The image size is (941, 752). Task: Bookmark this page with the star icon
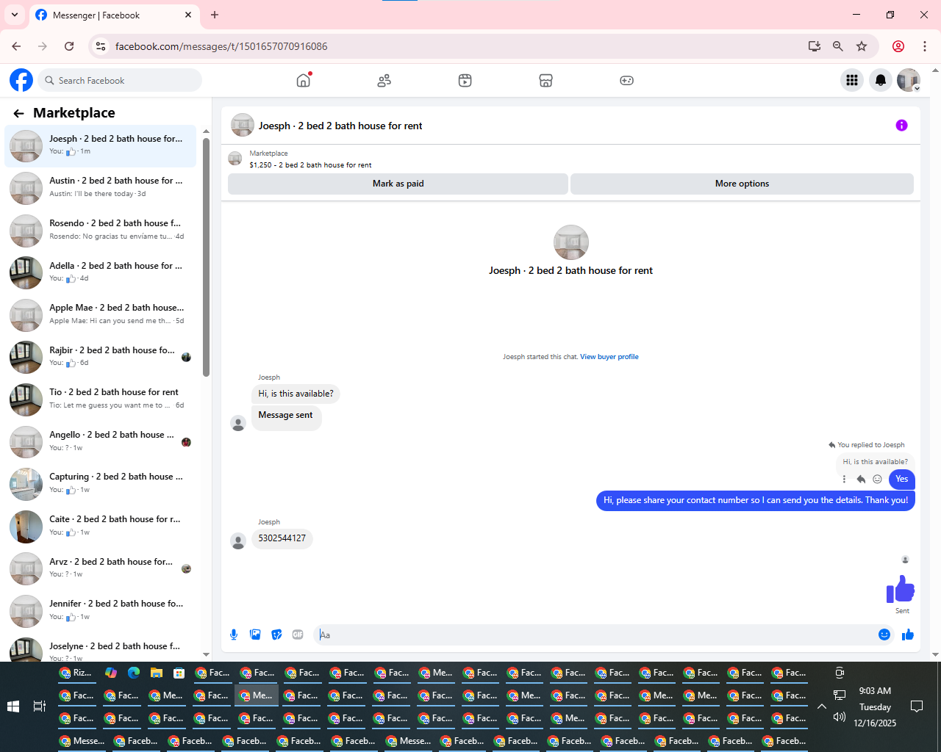click(x=862, y=46)
